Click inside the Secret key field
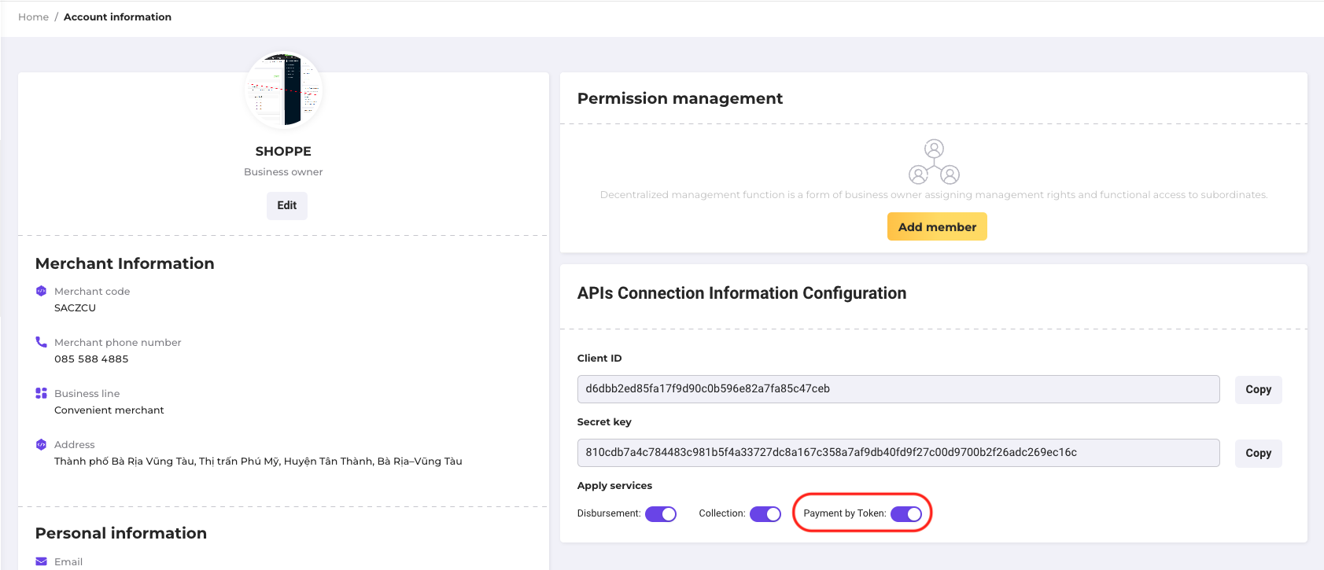This screenshot has height=570, width=1324. (x=898, y=453)
